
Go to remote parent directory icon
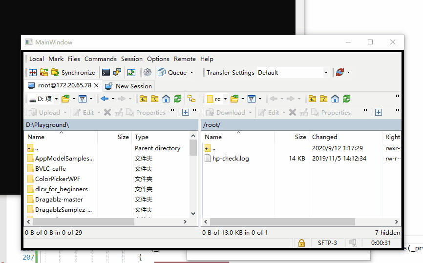(312, 99)
